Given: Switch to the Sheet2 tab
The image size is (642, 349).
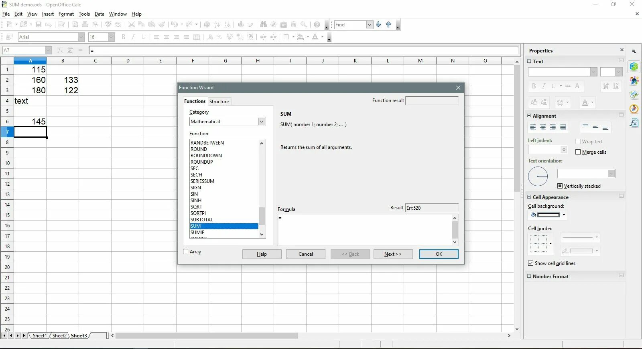Looking at the screenshot, I should click(59, 336).
